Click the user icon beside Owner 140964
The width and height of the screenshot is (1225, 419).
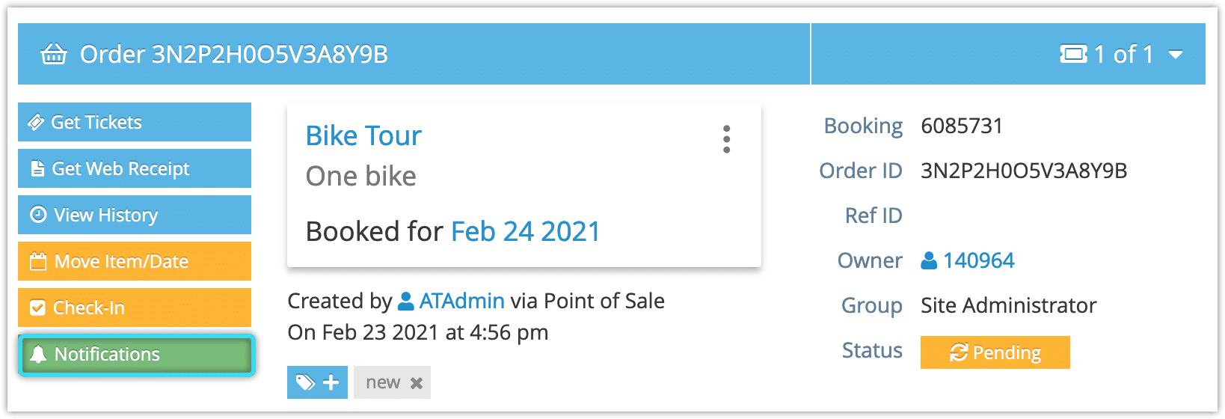point(929,260)
